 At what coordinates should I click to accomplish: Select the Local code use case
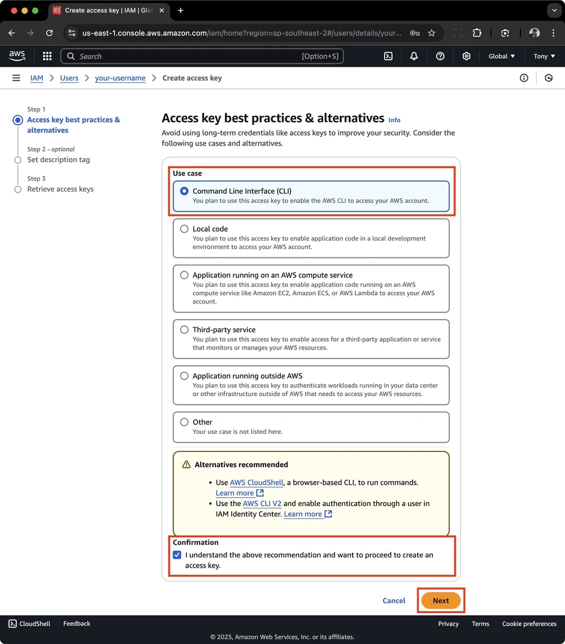click(311, 238)
